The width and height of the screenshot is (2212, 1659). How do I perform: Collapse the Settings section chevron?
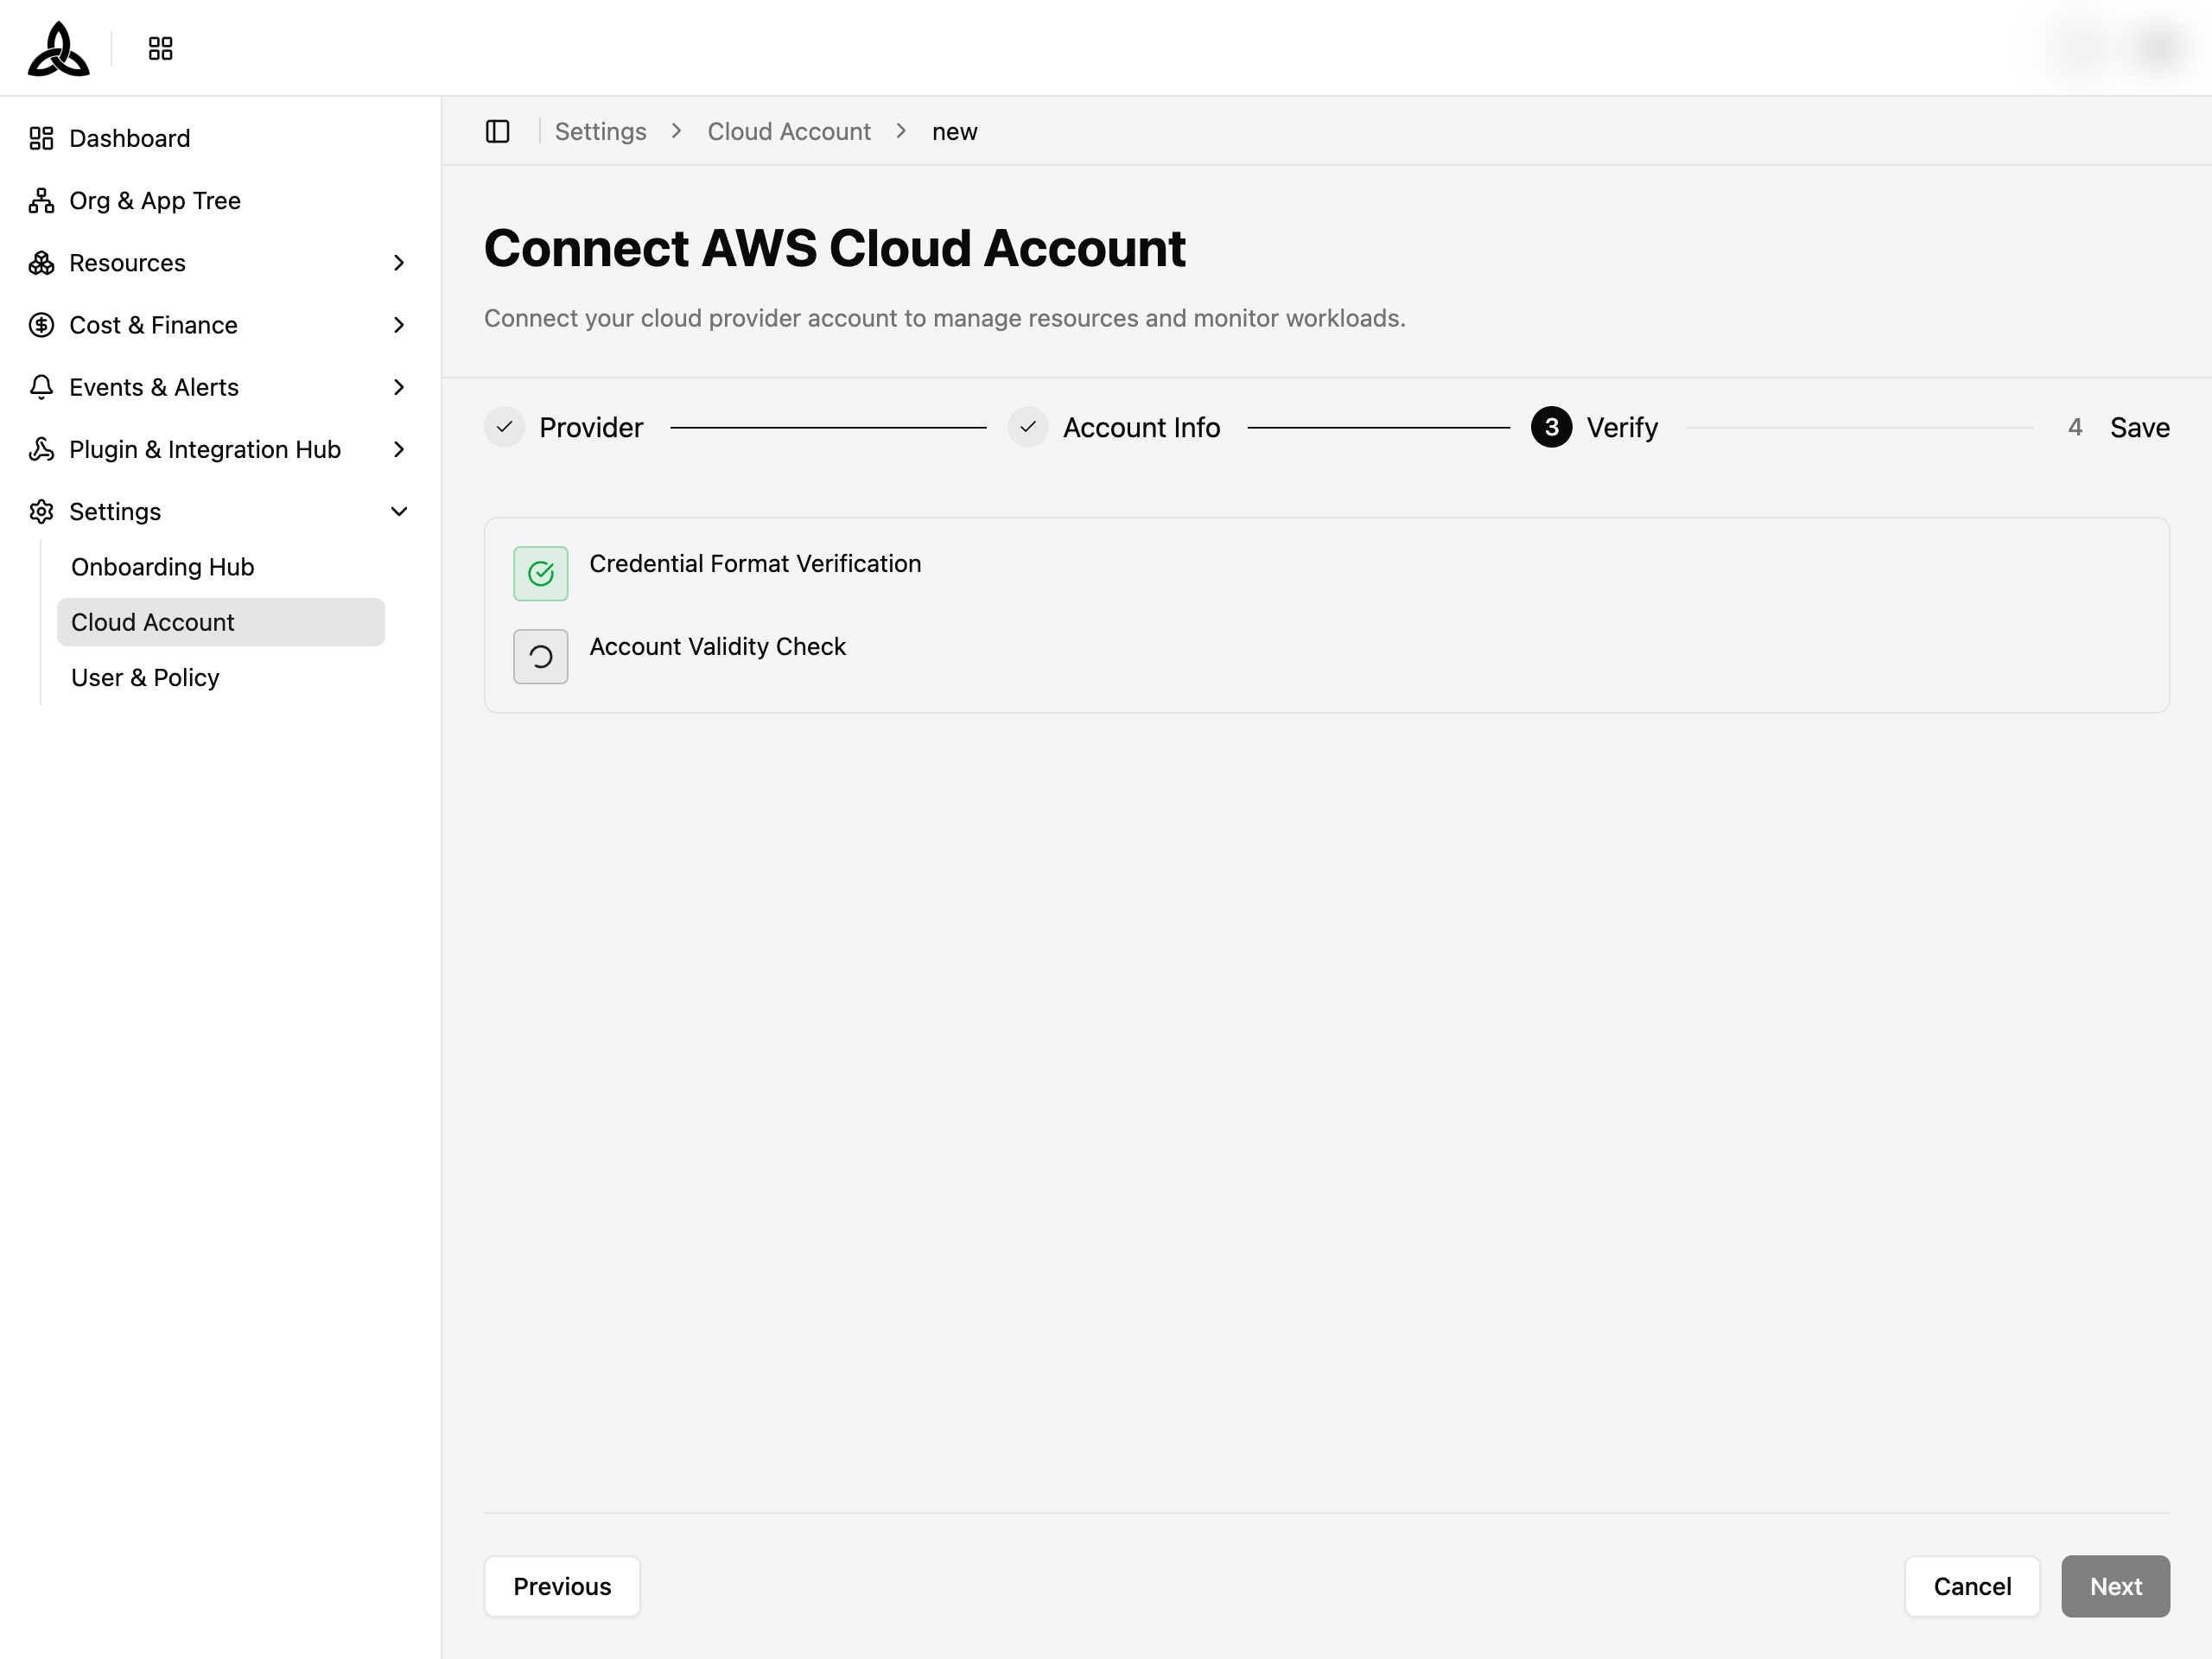399,511
